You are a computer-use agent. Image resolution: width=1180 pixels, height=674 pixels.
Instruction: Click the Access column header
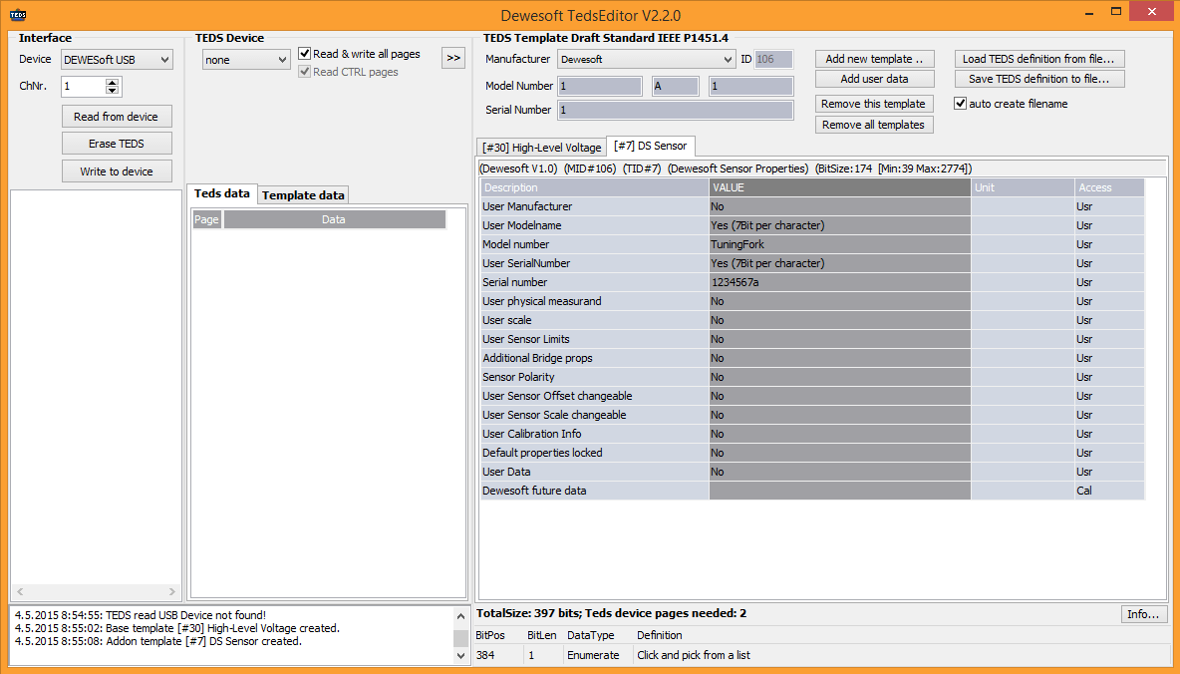click(1110, 187)
